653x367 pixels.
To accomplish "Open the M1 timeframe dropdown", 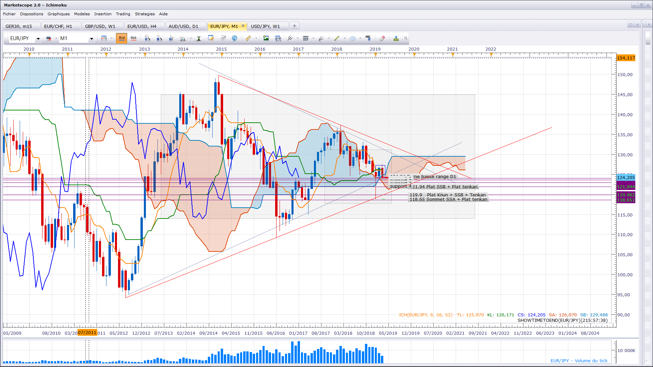I will [x=91, y=39].
